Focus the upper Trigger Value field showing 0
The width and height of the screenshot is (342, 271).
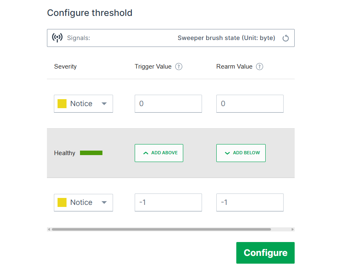coord(168,104)
